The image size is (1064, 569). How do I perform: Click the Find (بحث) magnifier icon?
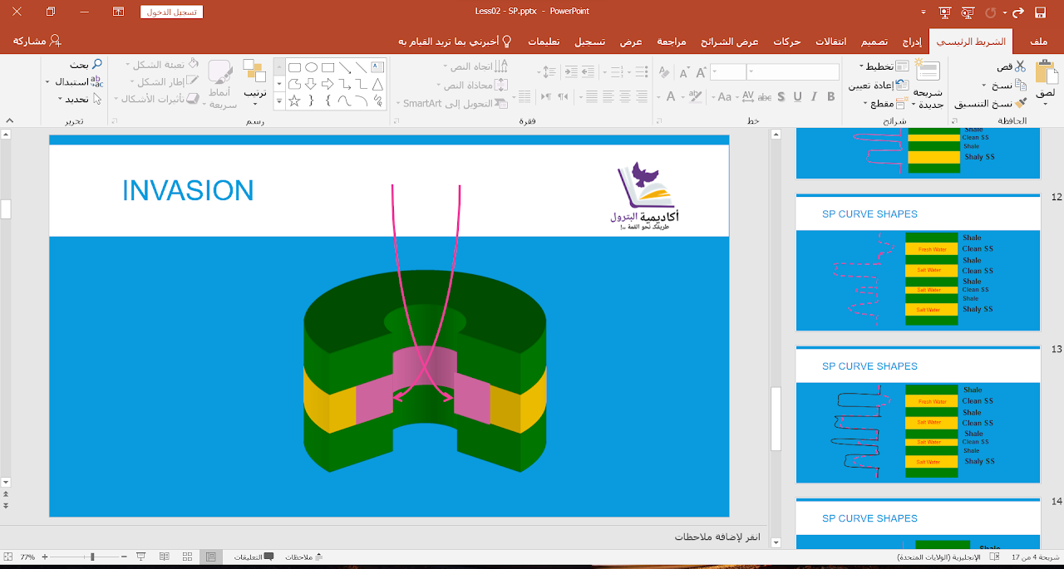96,65
